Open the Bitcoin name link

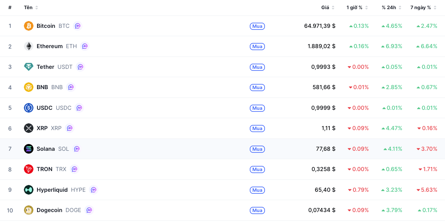coord(46,26)
